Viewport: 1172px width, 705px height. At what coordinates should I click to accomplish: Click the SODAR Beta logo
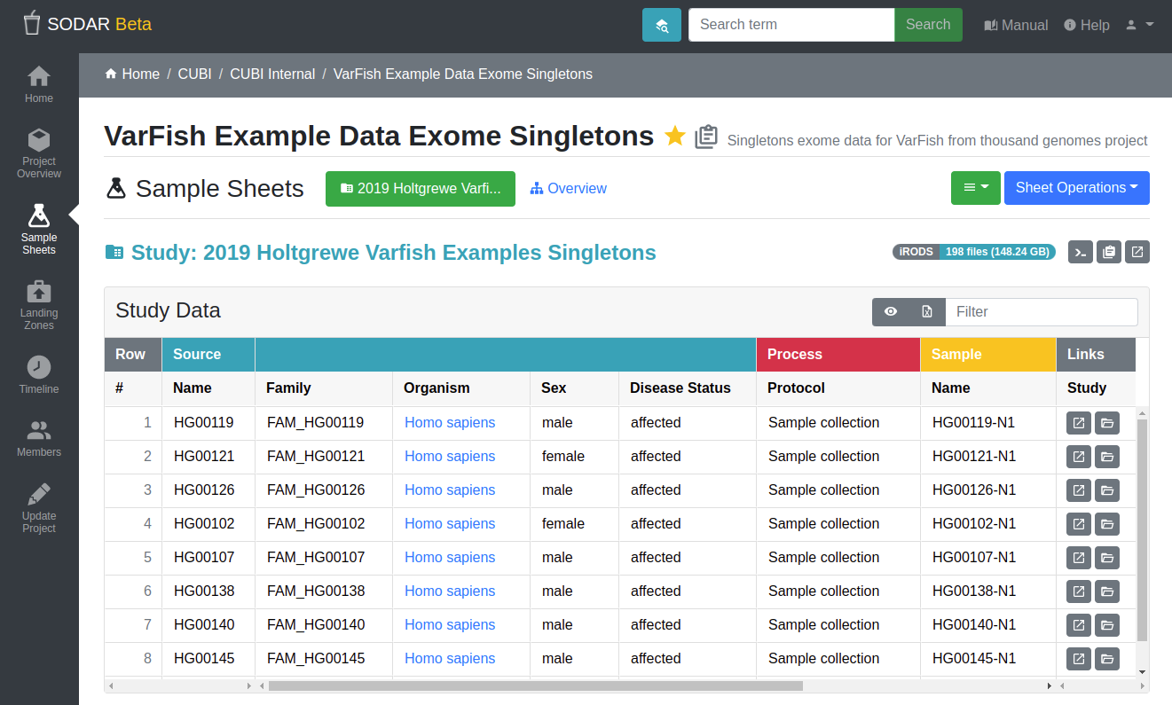pyautogui.click(x=87, y=24)
